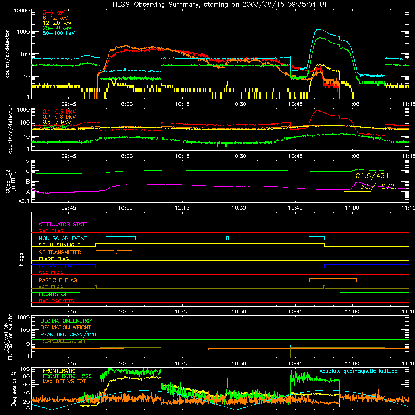Select the 'SC_TRANSMITTER' flag label
Image resolution: width=415 pixels, height=415 pixels.
click(60, 252)
